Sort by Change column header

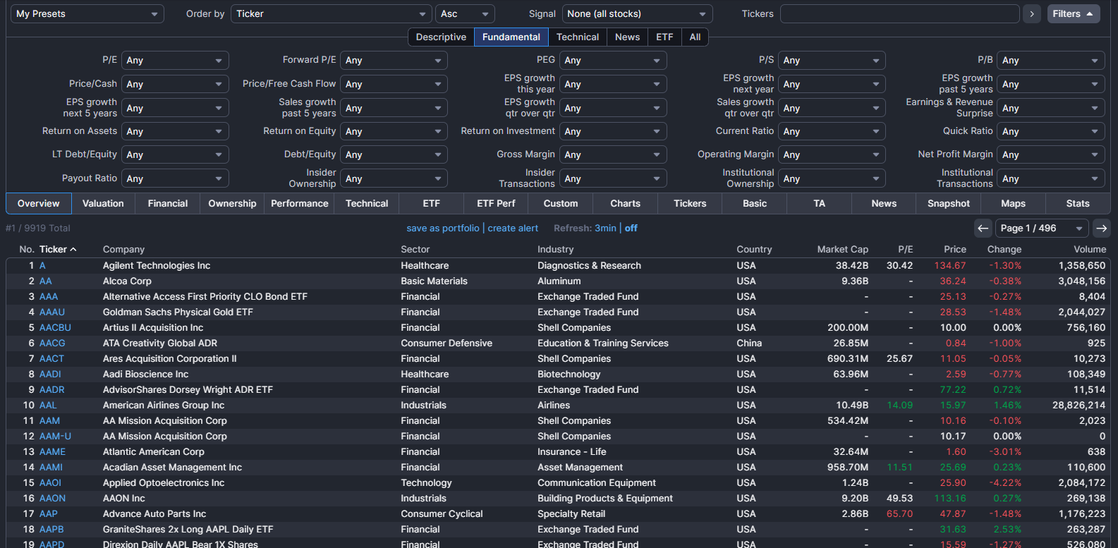[1004, 250]
